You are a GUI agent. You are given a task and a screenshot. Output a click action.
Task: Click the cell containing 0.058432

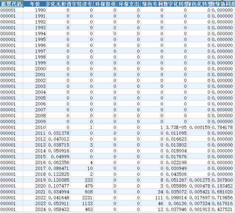click(x=58, y=209)
